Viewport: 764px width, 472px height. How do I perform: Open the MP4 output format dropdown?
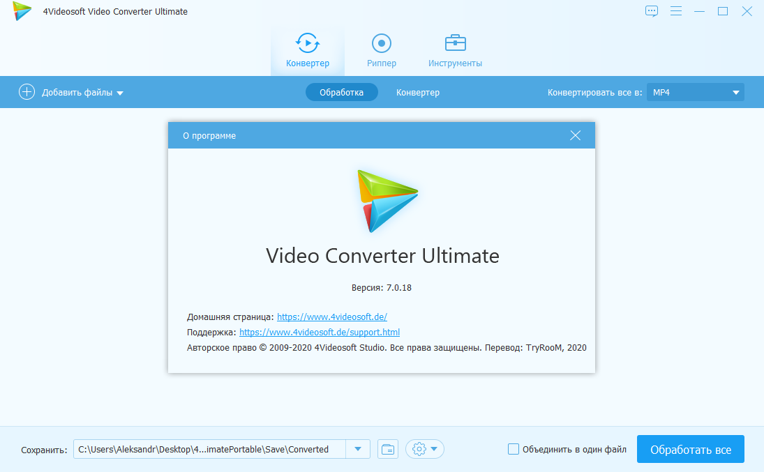tap(695, 92)
